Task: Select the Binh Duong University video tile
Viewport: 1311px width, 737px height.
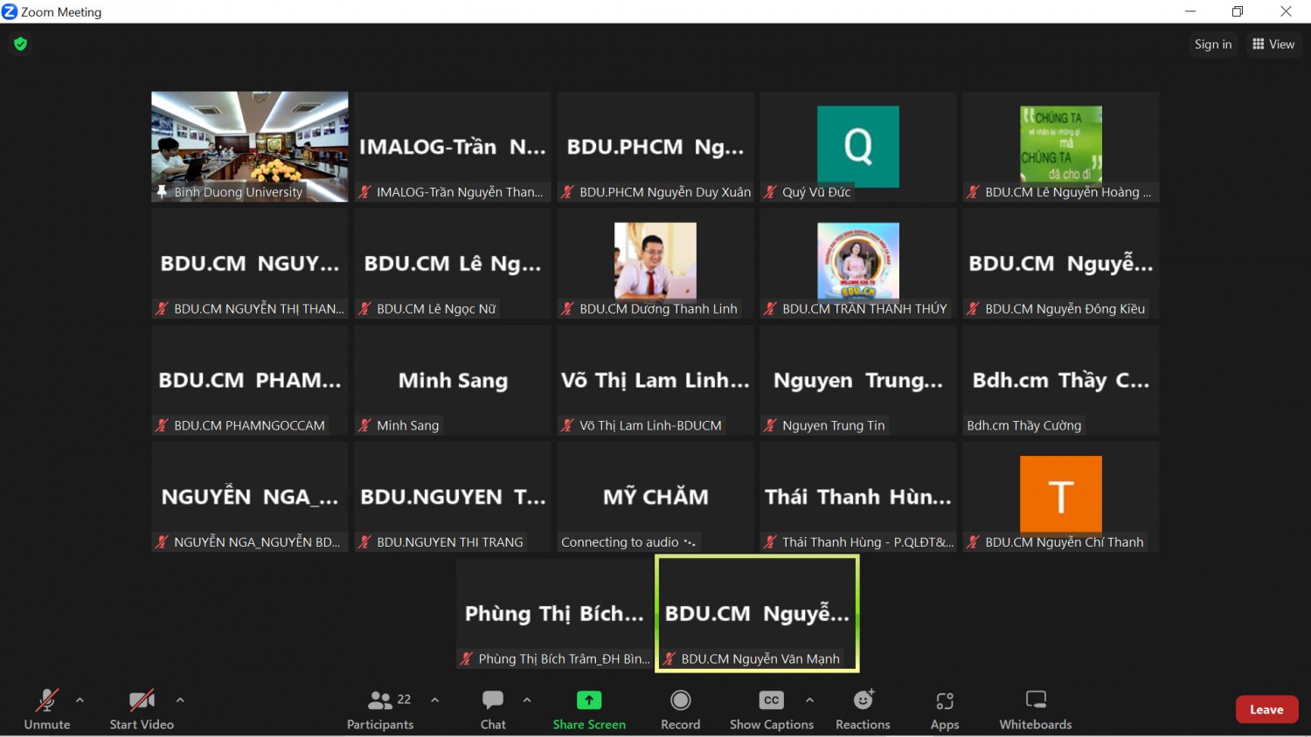Action: 250,147
